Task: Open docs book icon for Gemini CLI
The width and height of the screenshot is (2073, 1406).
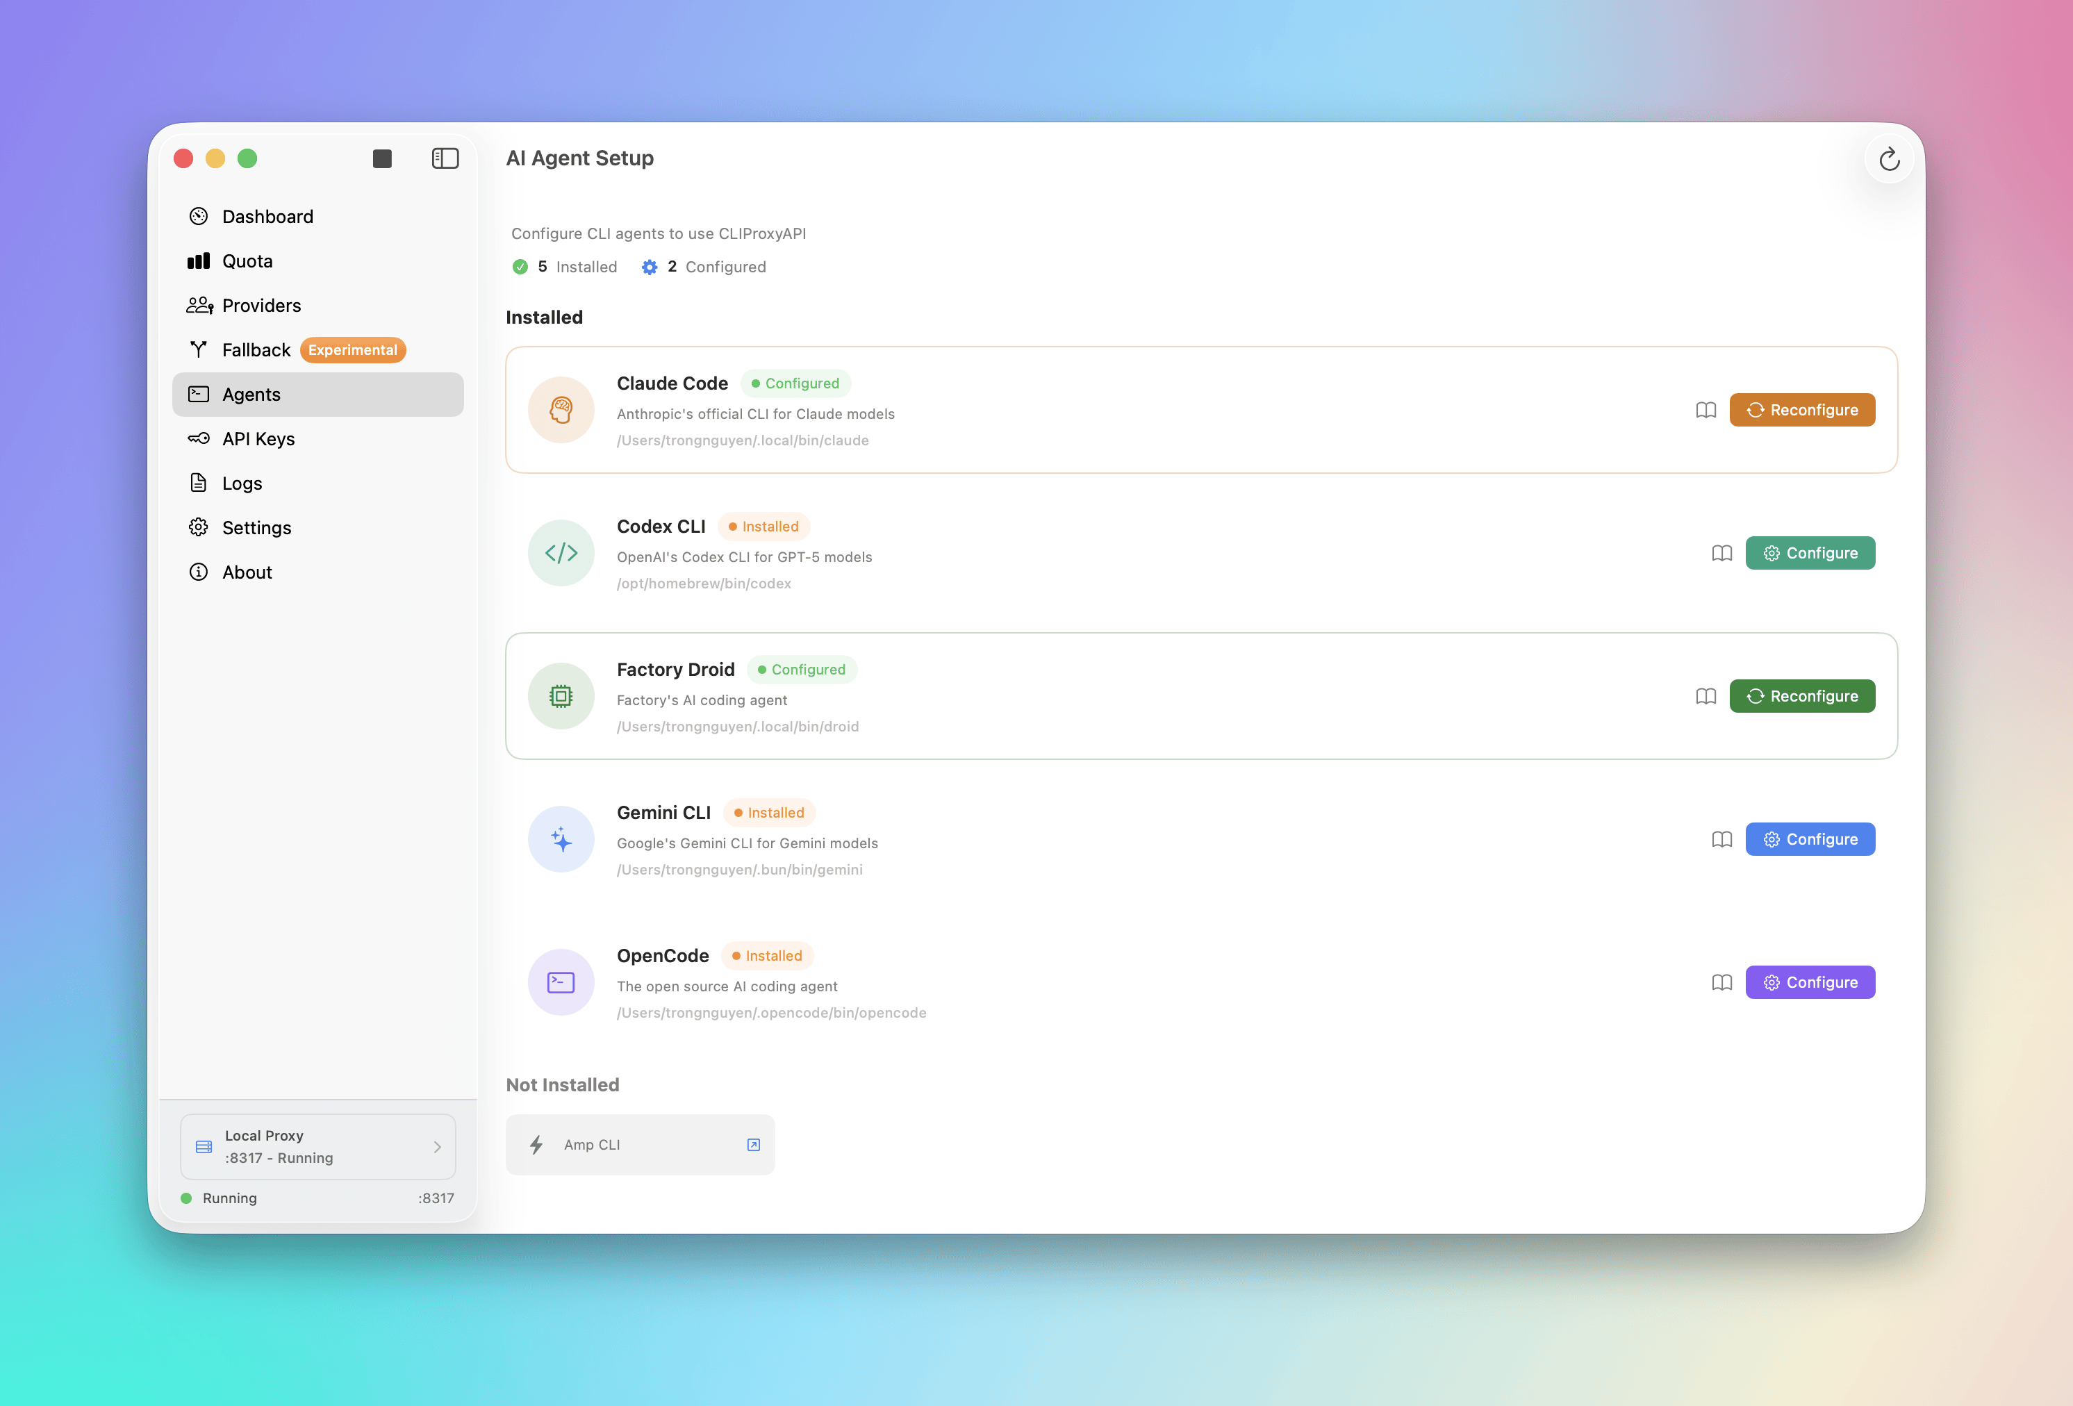Action: 1721,839
